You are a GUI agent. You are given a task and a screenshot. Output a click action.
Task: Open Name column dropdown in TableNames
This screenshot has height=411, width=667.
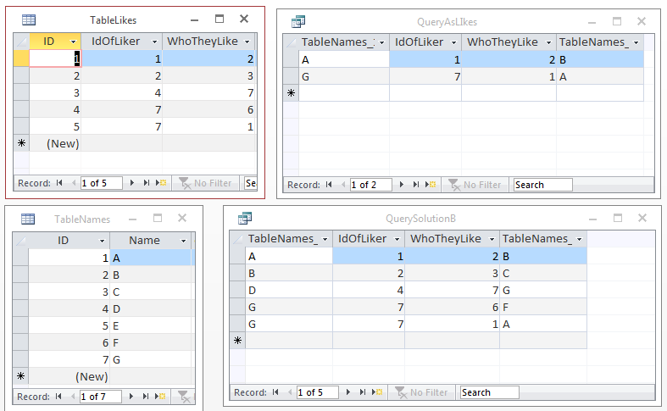pyautogui.click(x=183, y=241)
